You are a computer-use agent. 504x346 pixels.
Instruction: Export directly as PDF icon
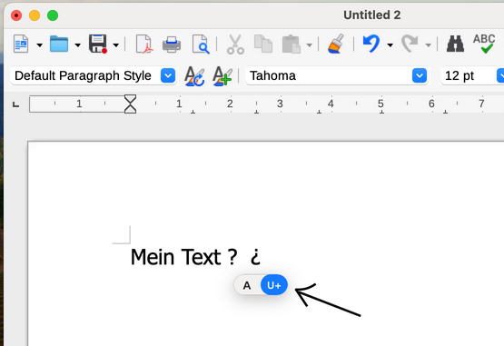143,44
